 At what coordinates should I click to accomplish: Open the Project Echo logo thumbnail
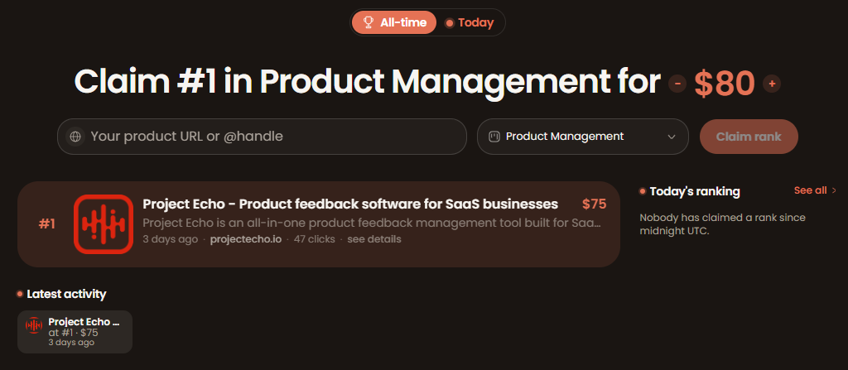point(104,224)
